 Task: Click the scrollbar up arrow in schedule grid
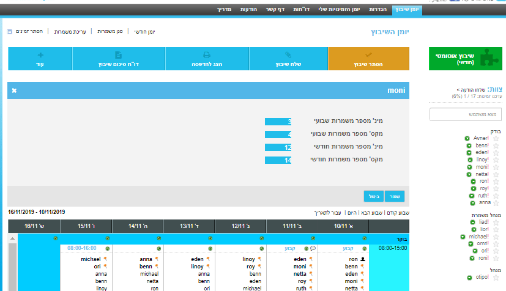coord(12,238)
